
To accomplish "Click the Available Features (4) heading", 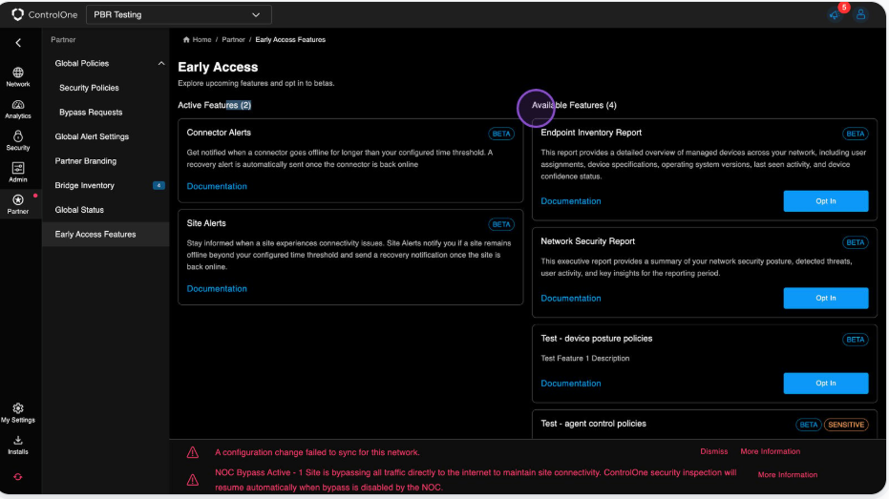I will tap(574, 105).
